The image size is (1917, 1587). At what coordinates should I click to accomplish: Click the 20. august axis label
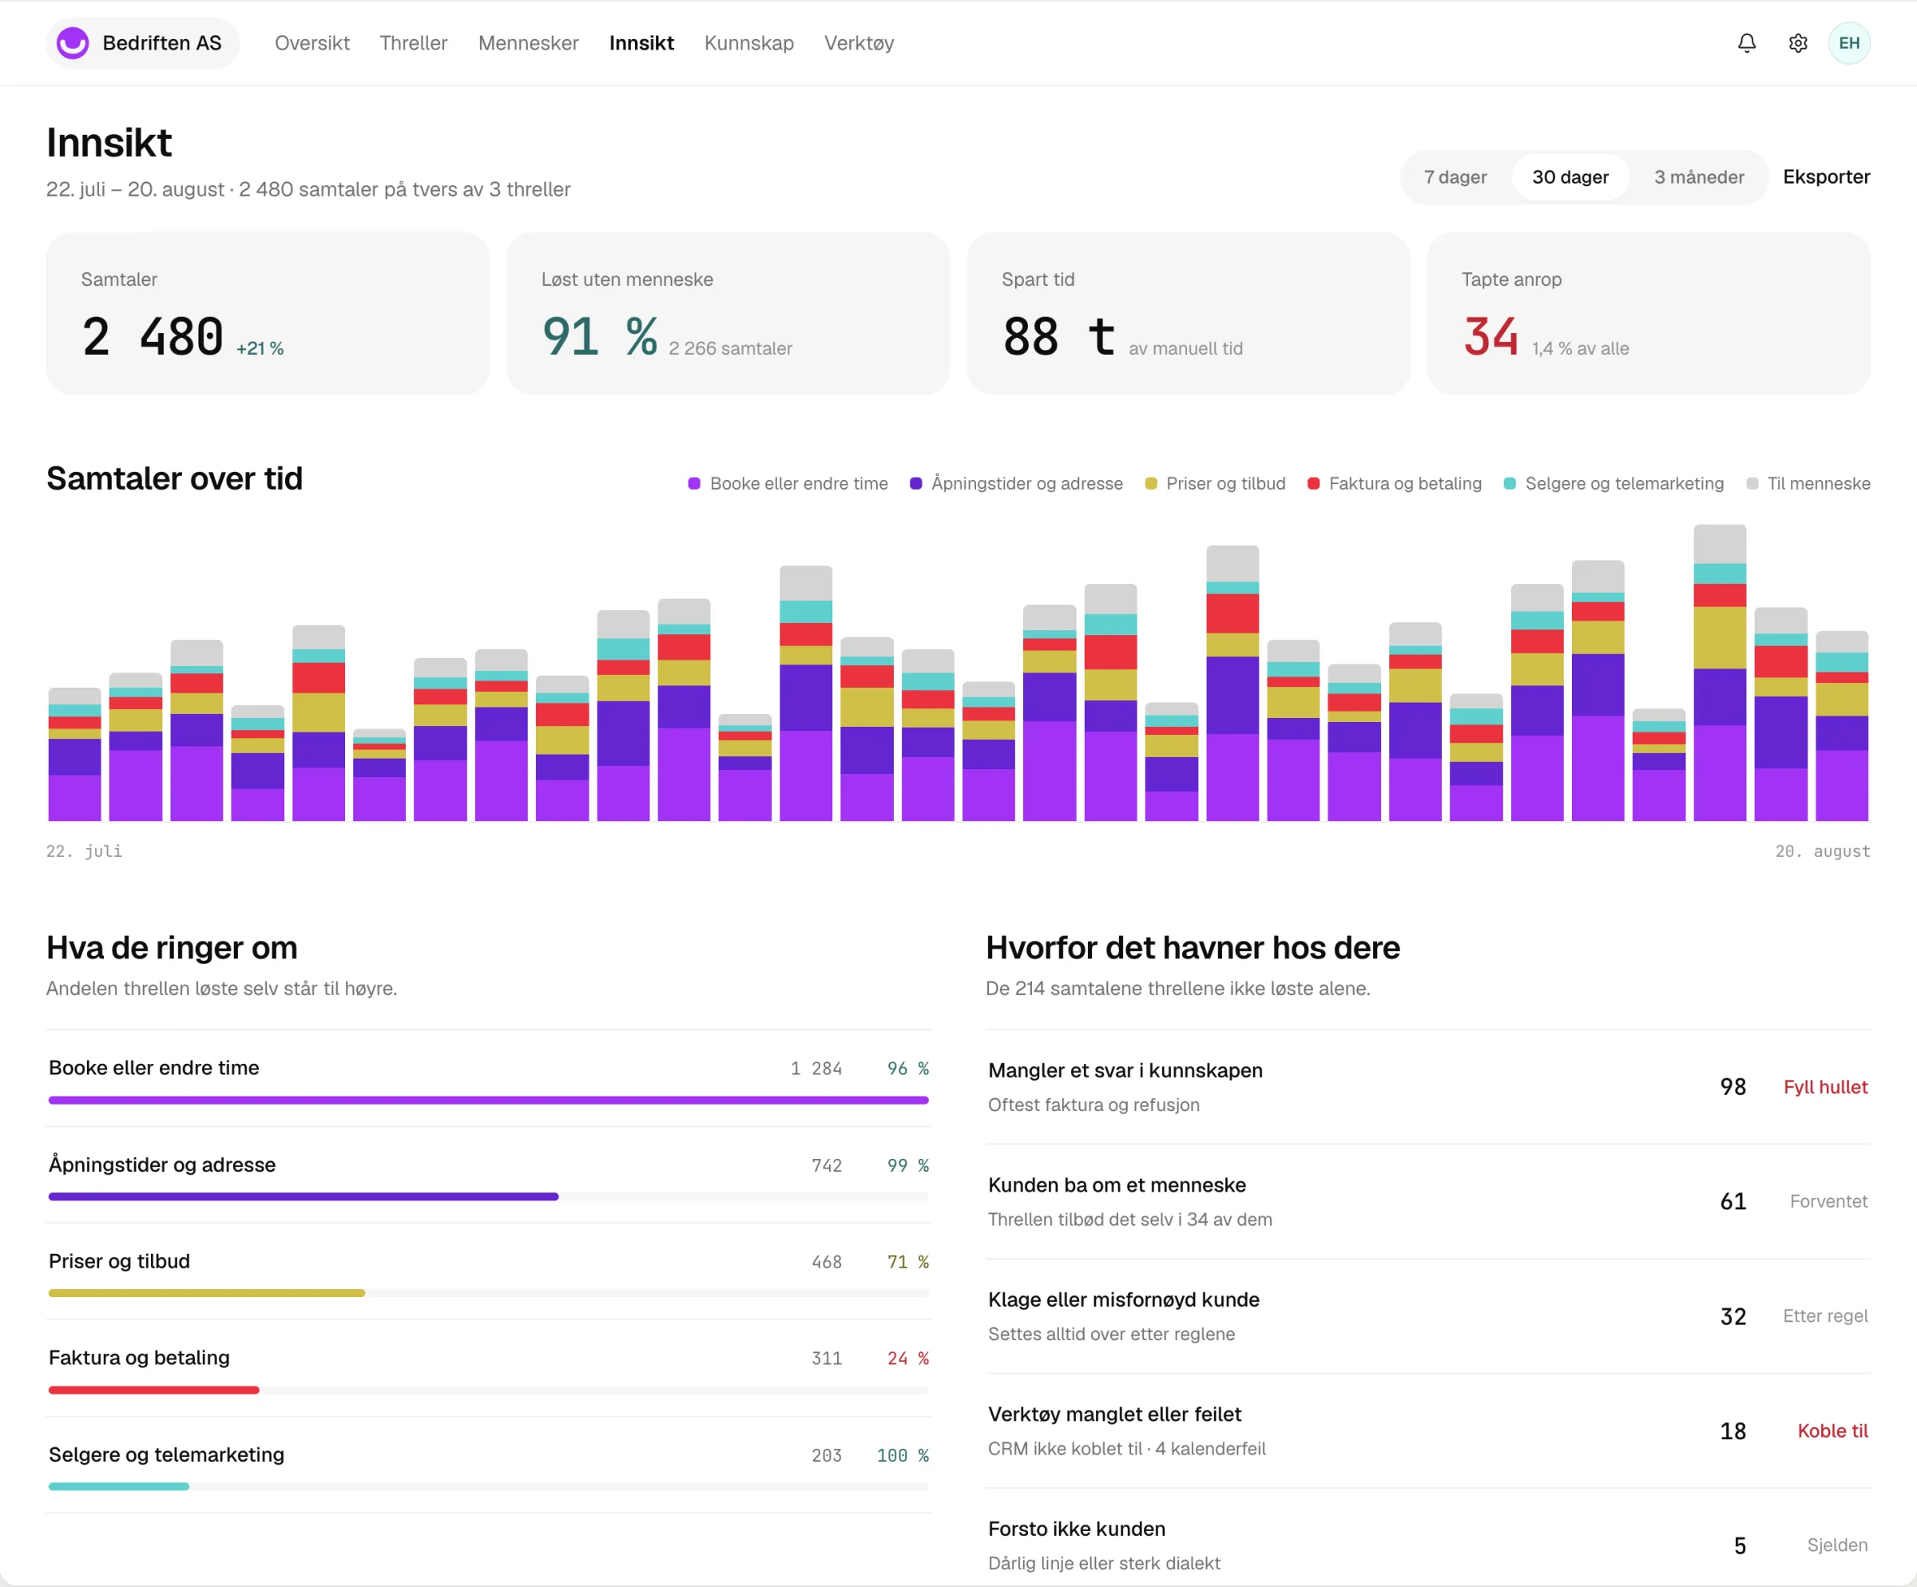[1822, 851]
